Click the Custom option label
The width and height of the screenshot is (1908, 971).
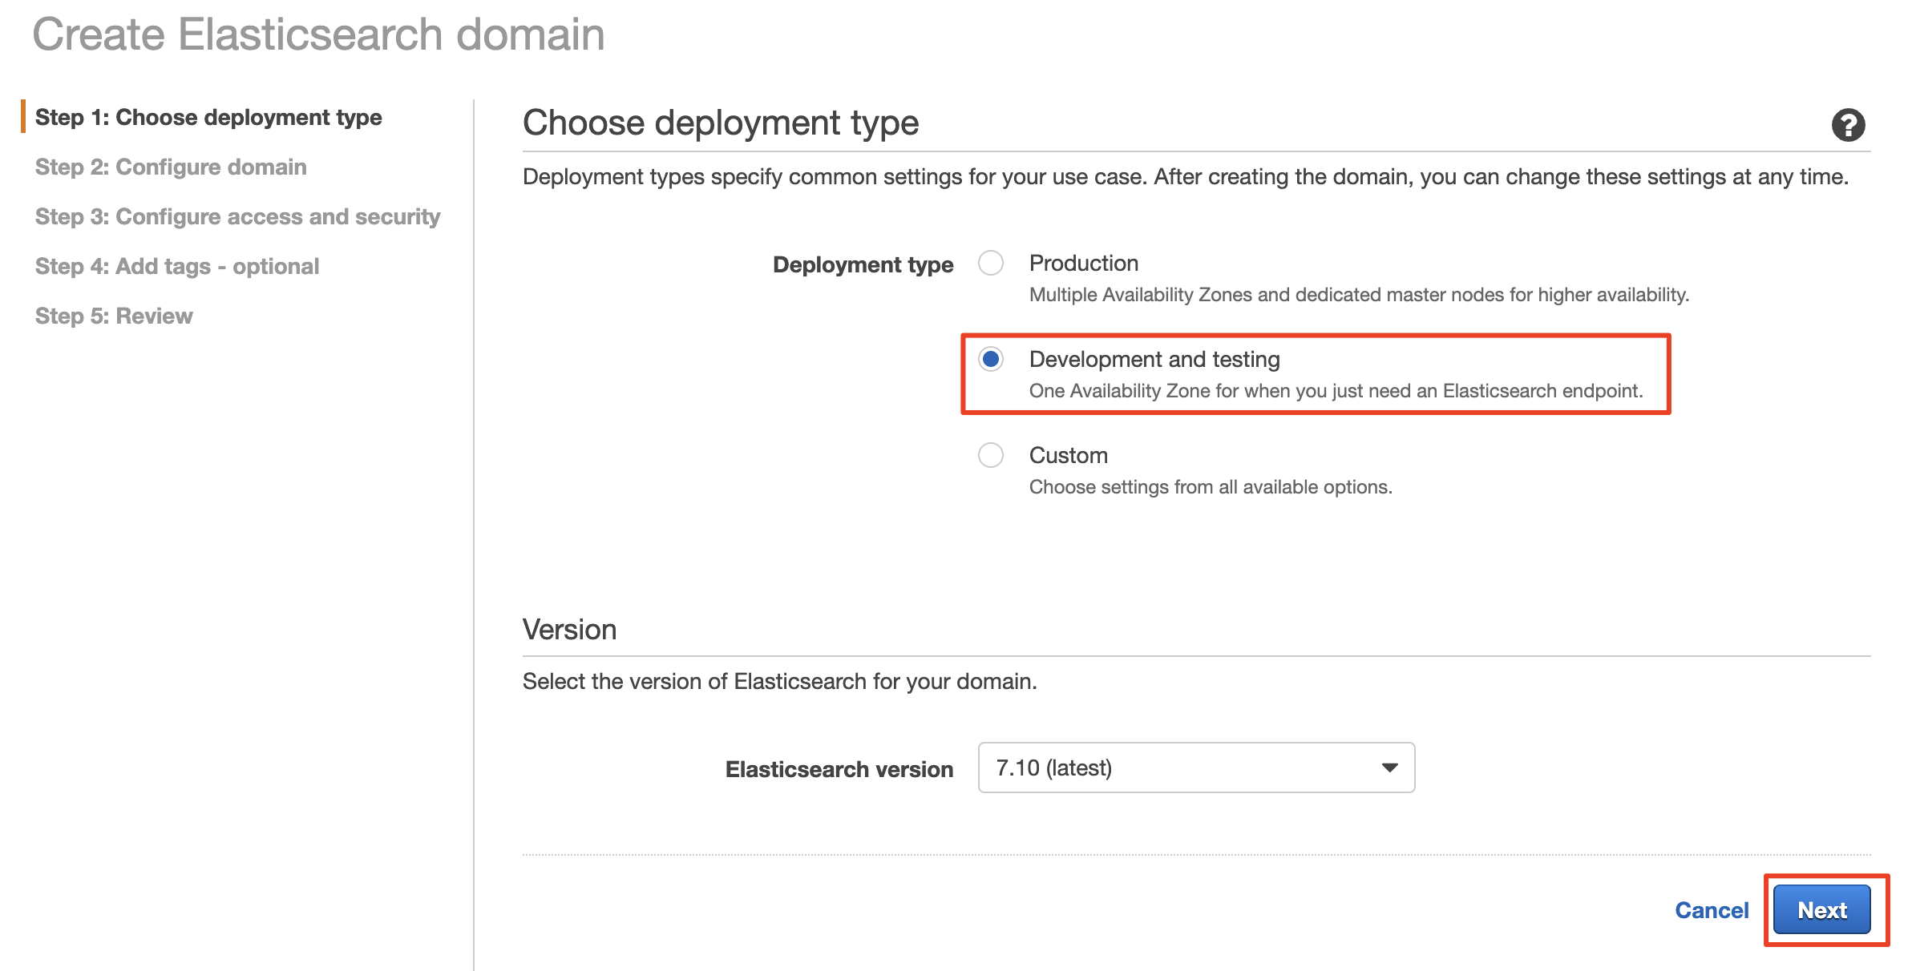tap(1068, 455)
